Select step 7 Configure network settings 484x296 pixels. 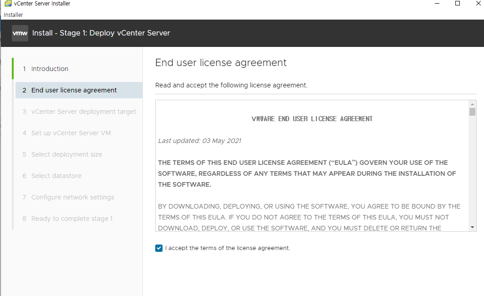pos(68,197)
